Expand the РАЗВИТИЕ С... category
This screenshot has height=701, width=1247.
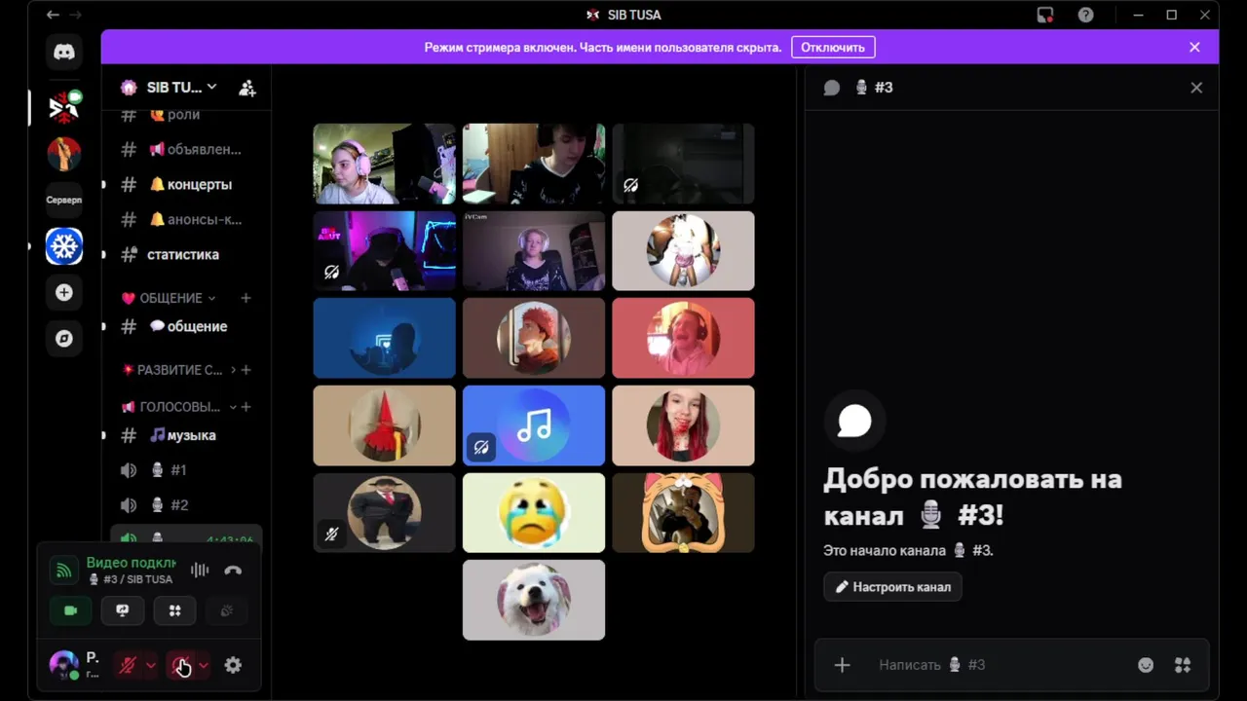(x=178, y=370)
